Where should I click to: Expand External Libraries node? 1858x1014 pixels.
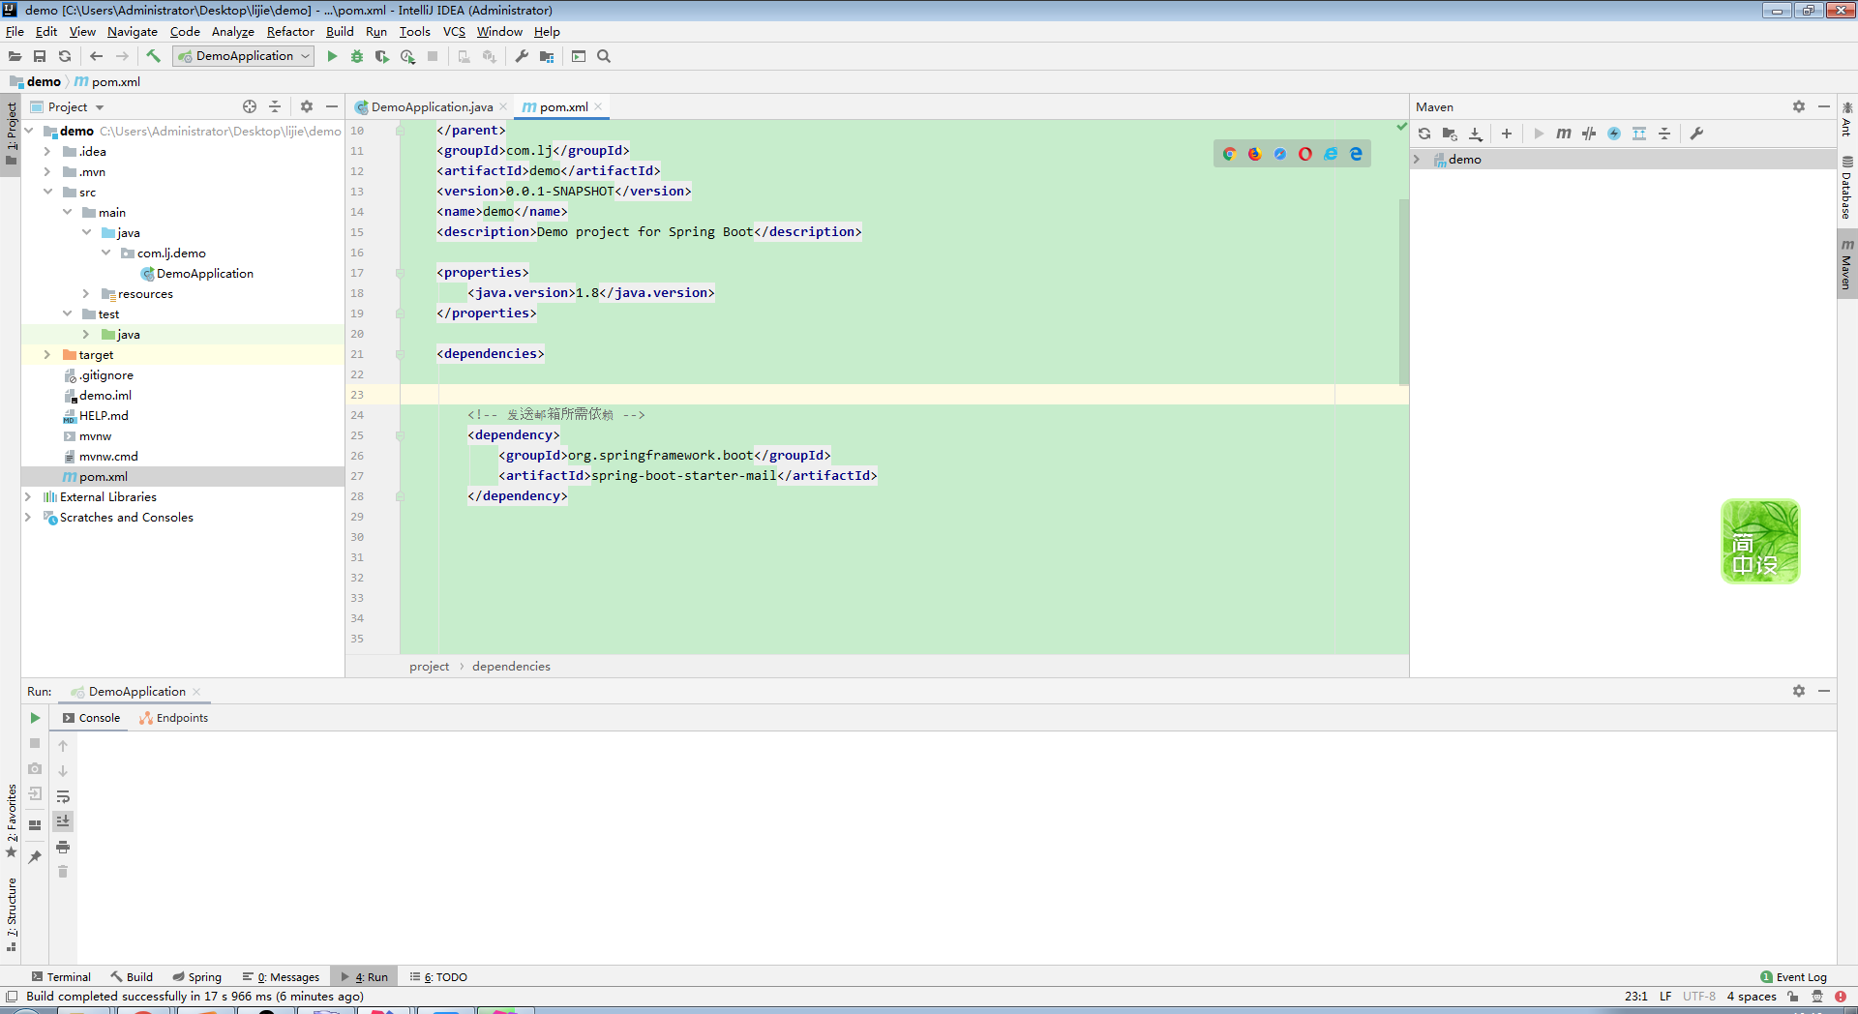(x=28, y=496)
